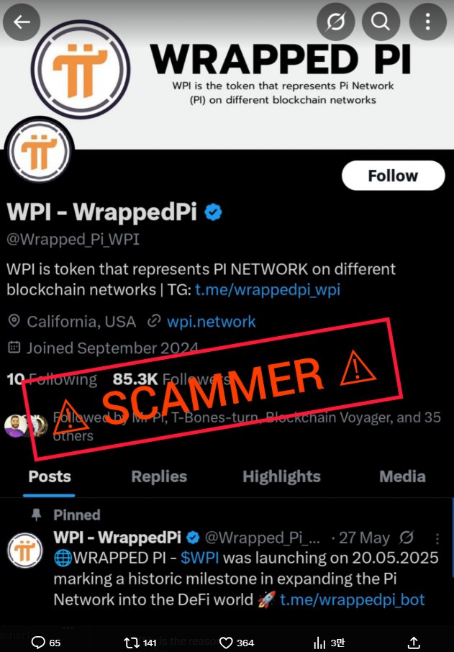Image resolution: width=454 pixels, height=652 pixels.
Task: Tap the Grok circle-slash icon in header
Action: pos(335,22)
